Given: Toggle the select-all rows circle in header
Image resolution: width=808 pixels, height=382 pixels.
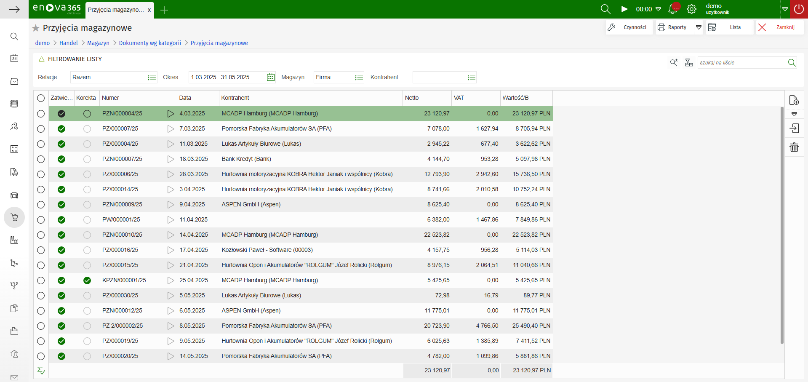Looking at the screenshot, I should click(41, 98).
